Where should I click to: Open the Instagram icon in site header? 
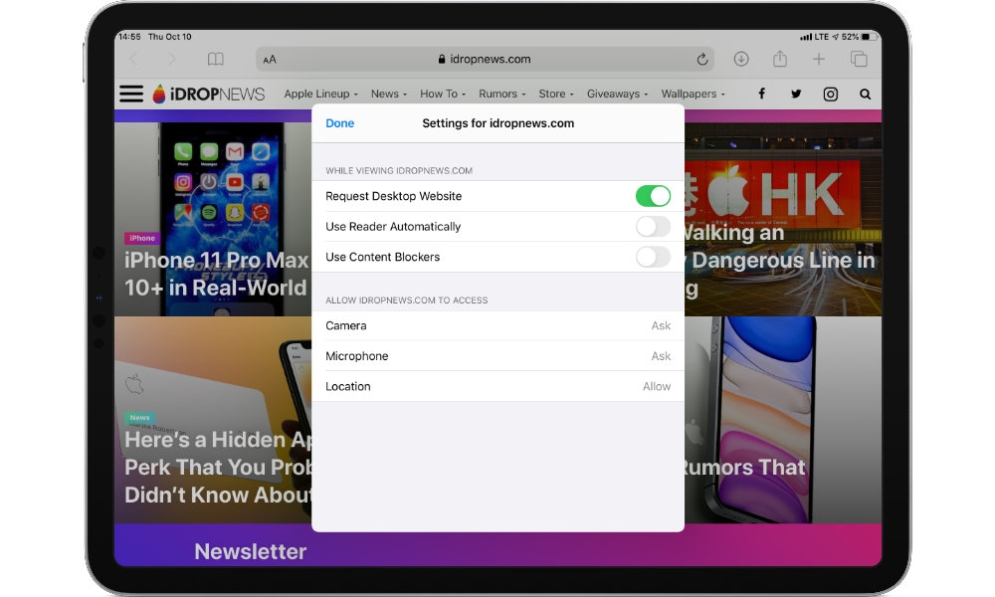pyautogui.click(x=830, y=94)
